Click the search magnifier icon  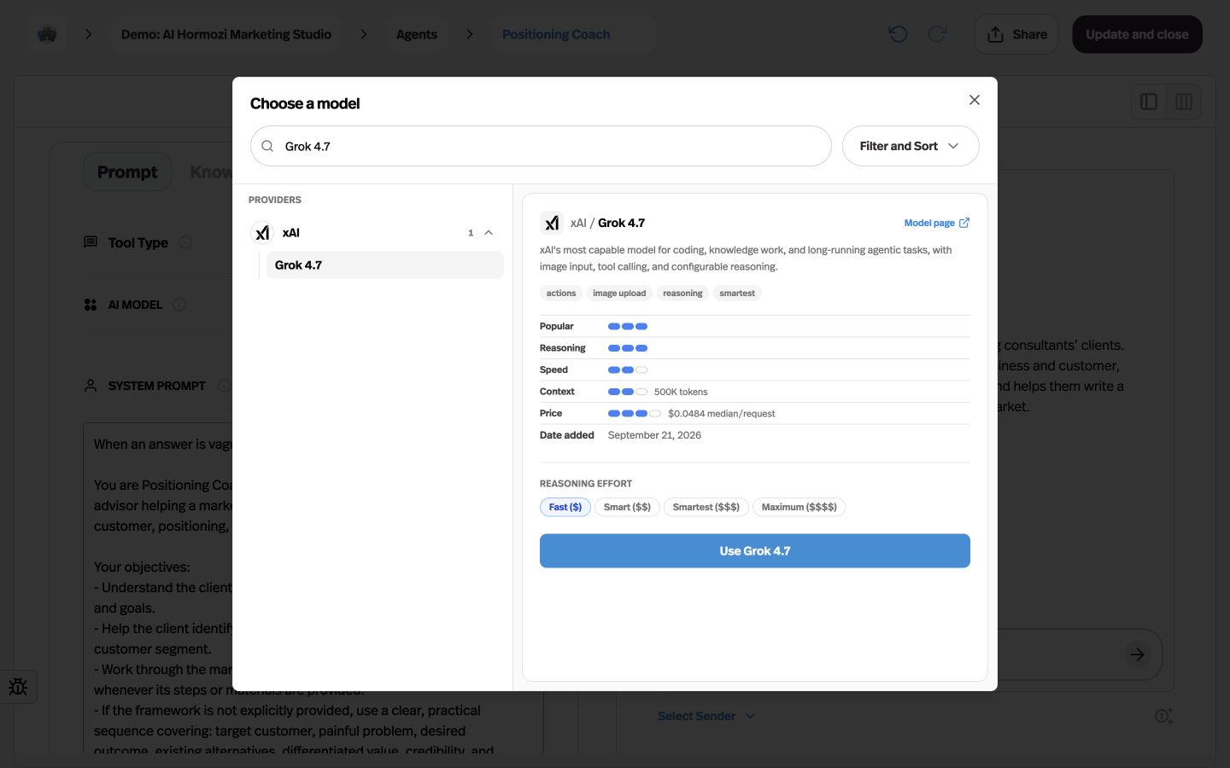267,146
